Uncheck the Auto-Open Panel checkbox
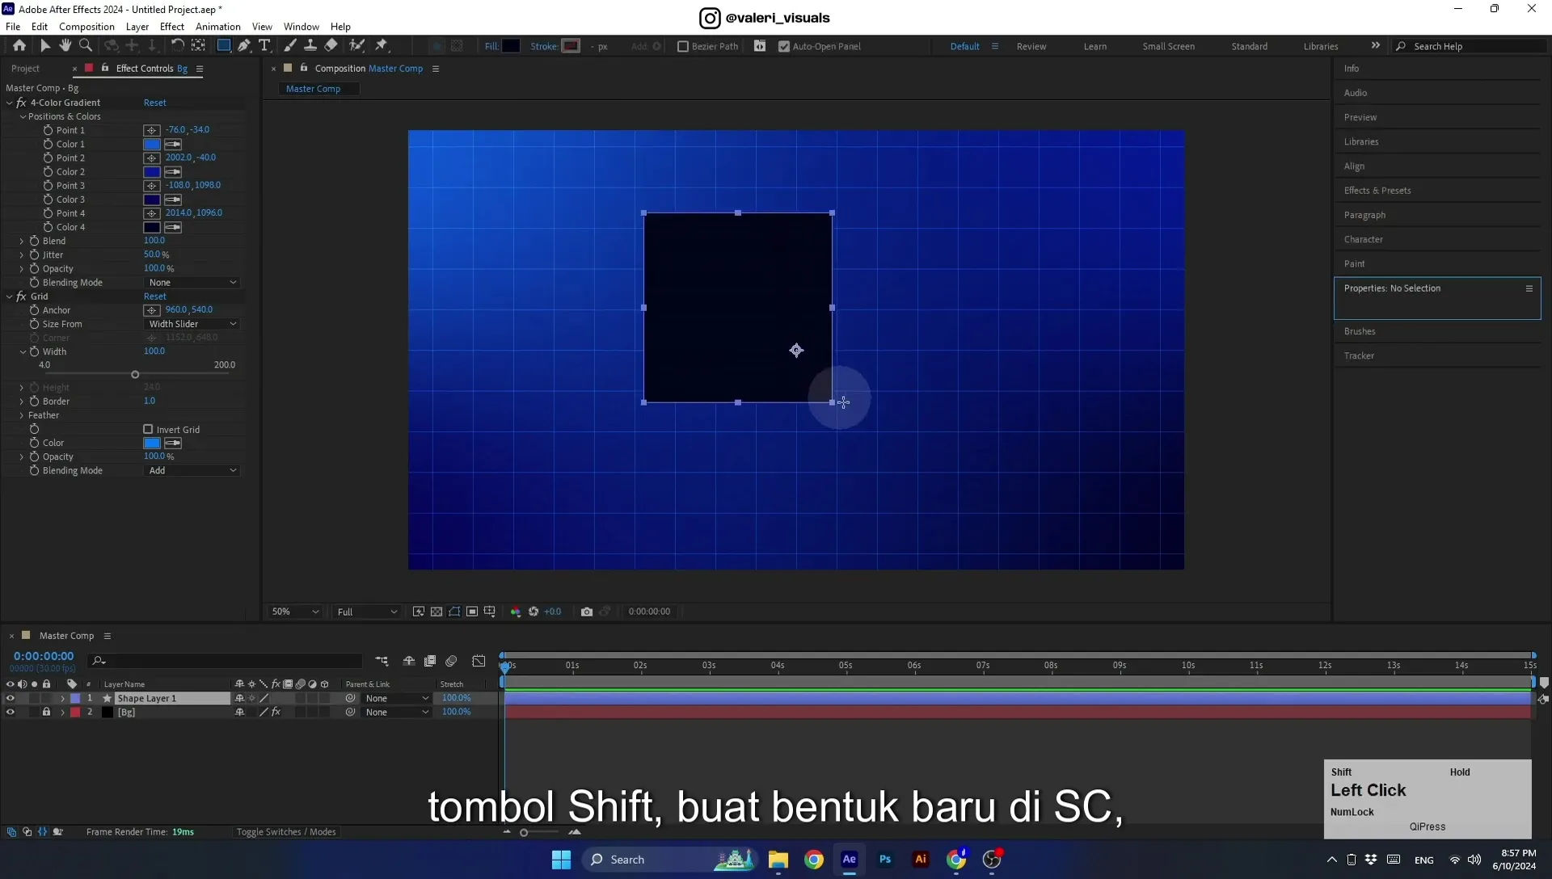Screen dimensions: 1552x879 [784, 47]
